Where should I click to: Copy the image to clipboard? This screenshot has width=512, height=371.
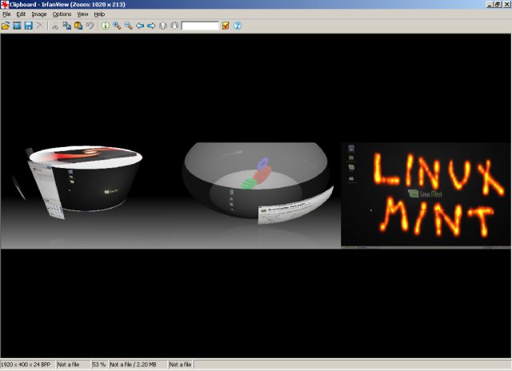[x=67, y=26]
